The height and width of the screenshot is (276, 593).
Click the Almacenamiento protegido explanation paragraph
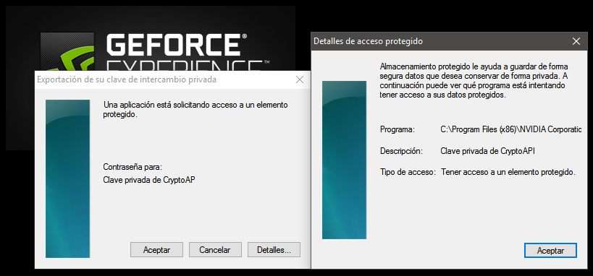click(474, 81)
